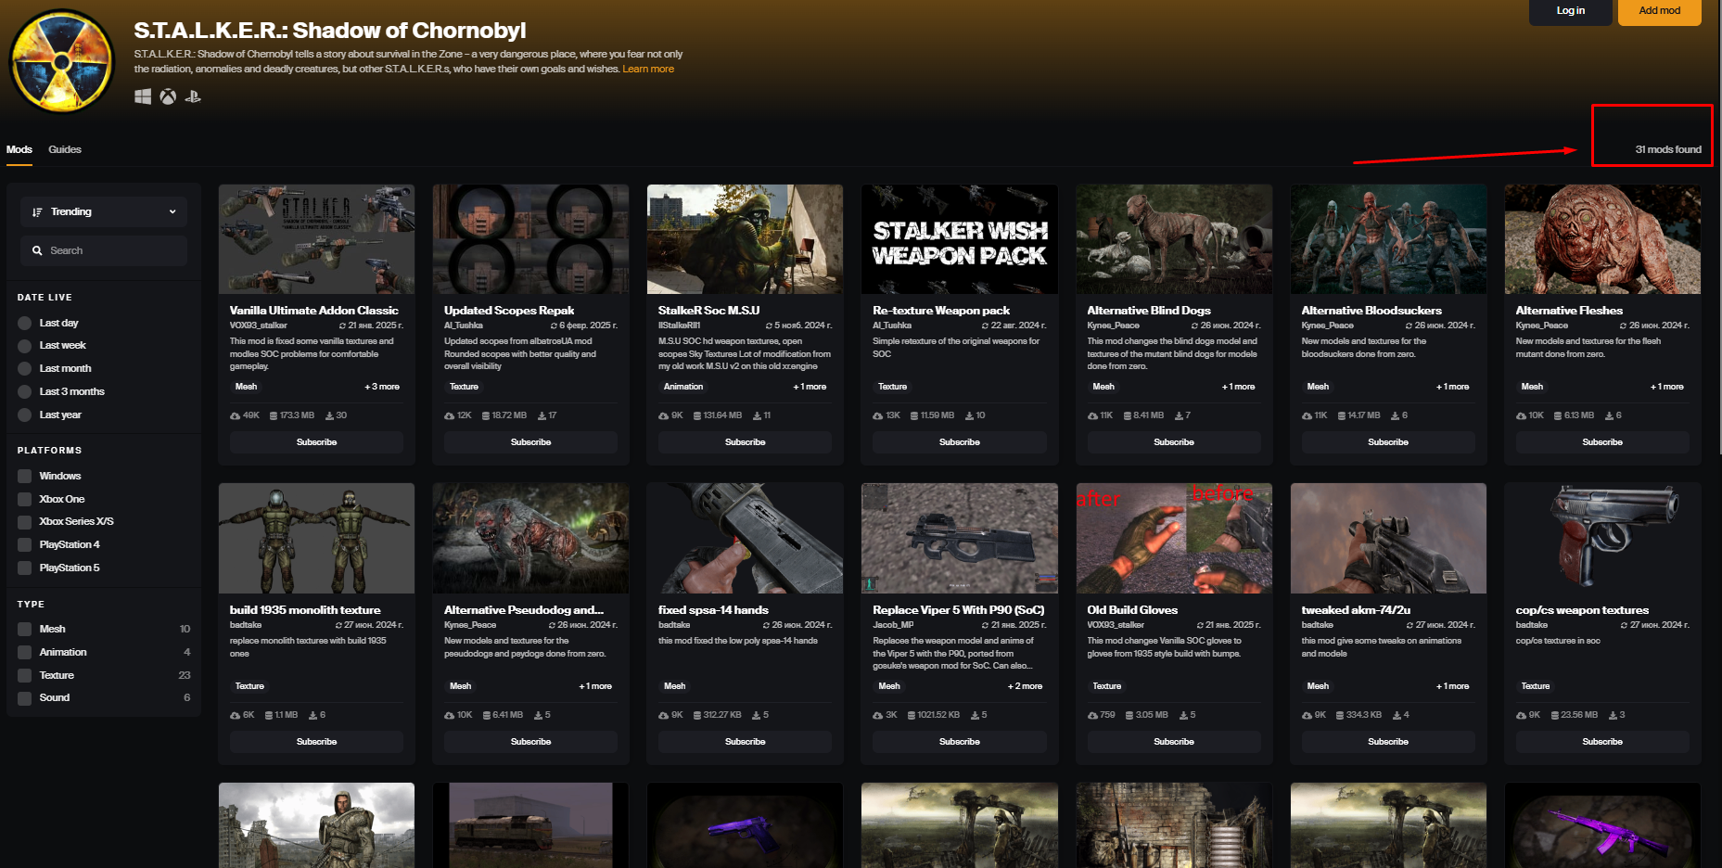Click the Mesh tag on fixed spsa-14 hands
This screenshot has height=868, width=1722.
(x=675, y=686)
